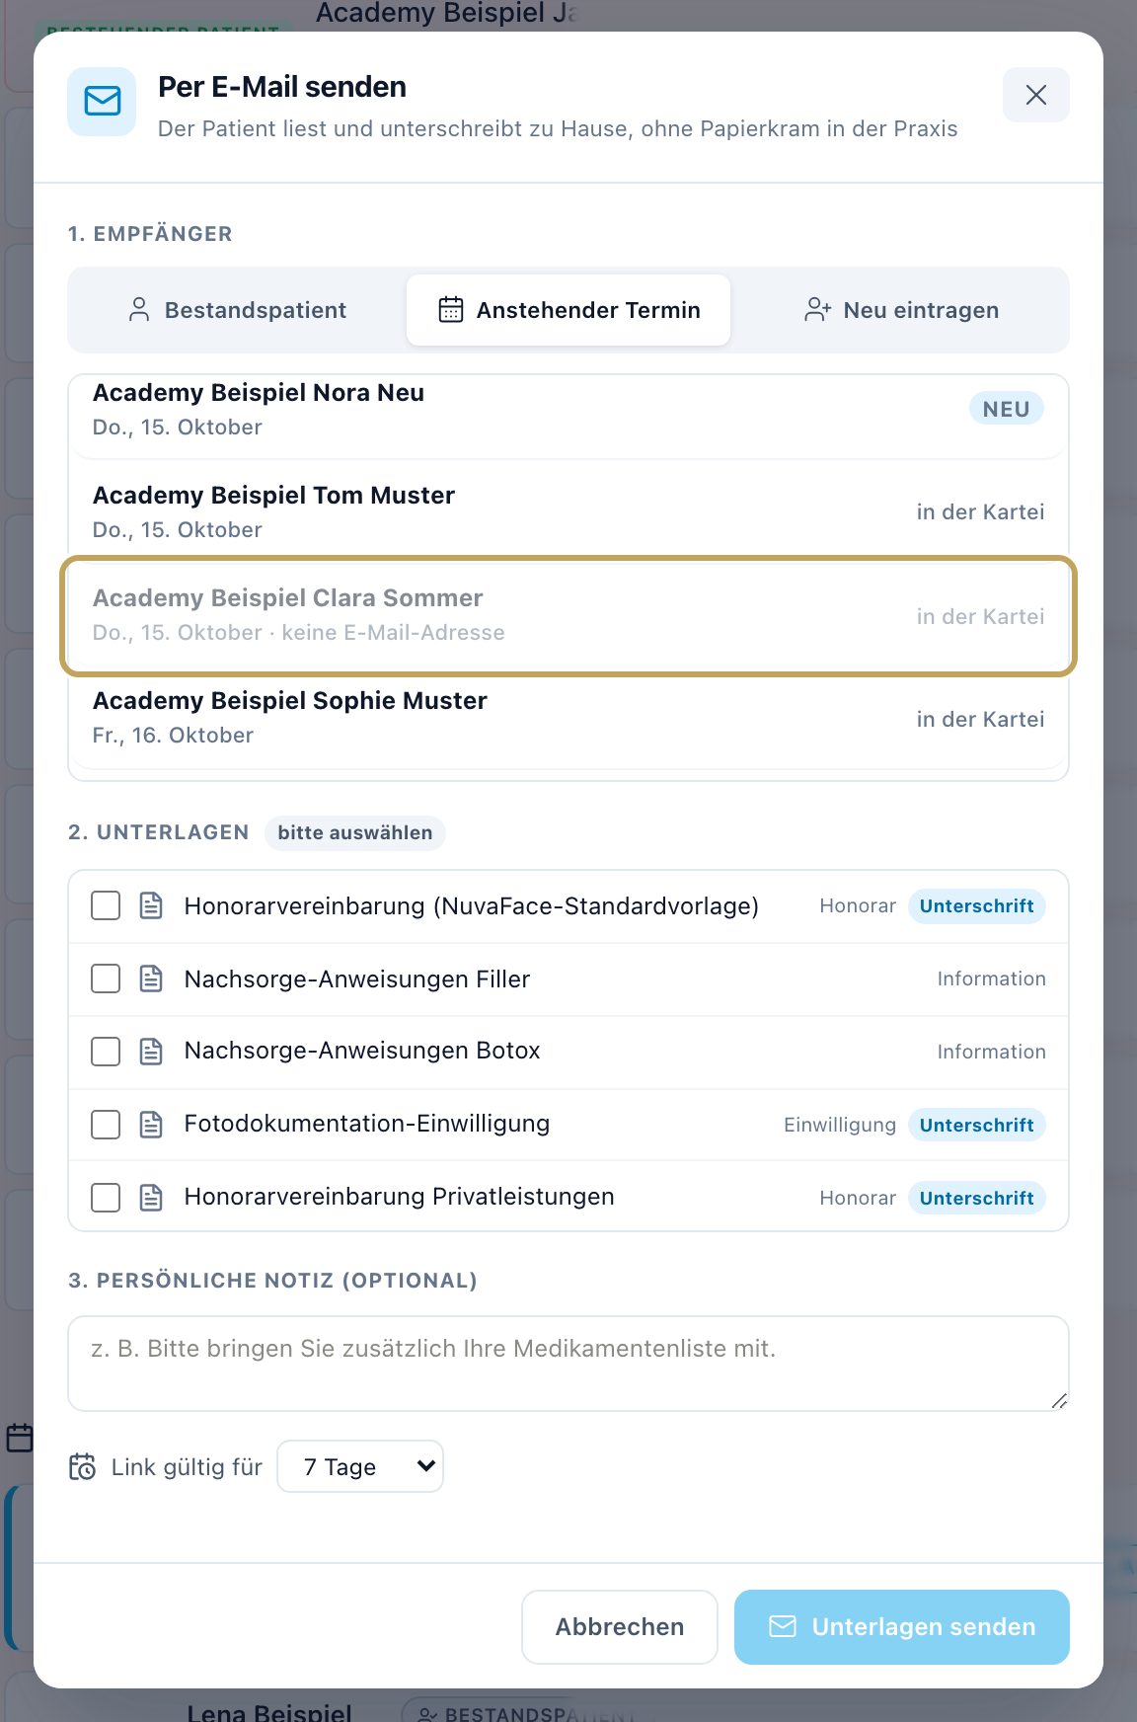Click the add-person icon in Neu eintragen tab
Viewport: 1137px width, 1722px height.
pyautogui.click(x=817, y=310)
